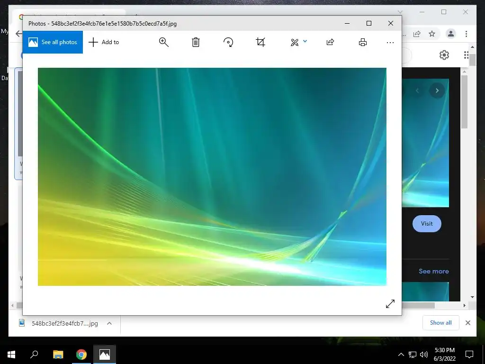Screen dimensions: 485x364
Task: Open the 5:30 PM clock calendar
Action: (x=445, y=355)
